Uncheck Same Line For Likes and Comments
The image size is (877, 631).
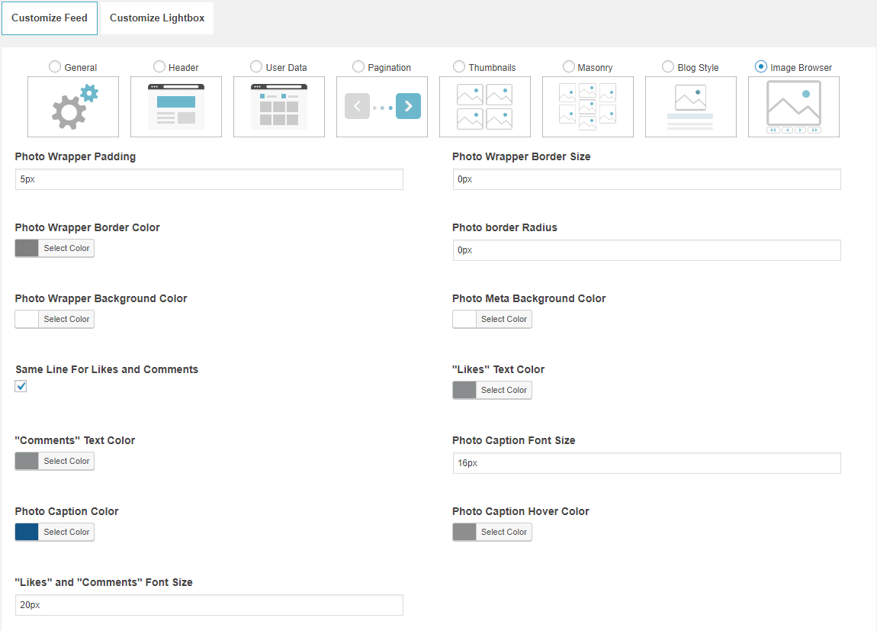tap(21, 387)
